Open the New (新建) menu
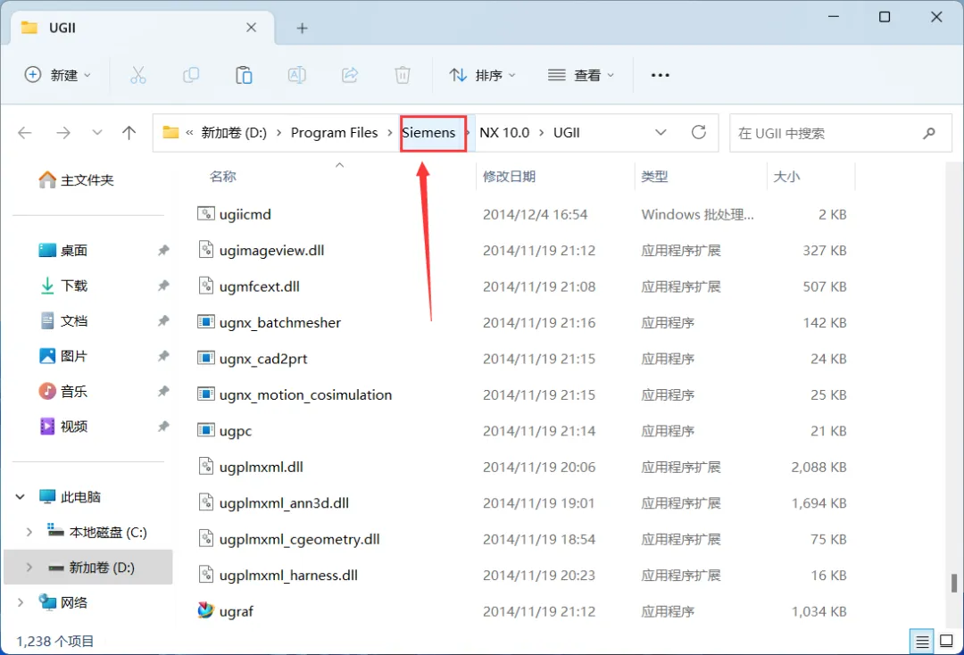Viewport: 964px width, 655px height. 57,75
